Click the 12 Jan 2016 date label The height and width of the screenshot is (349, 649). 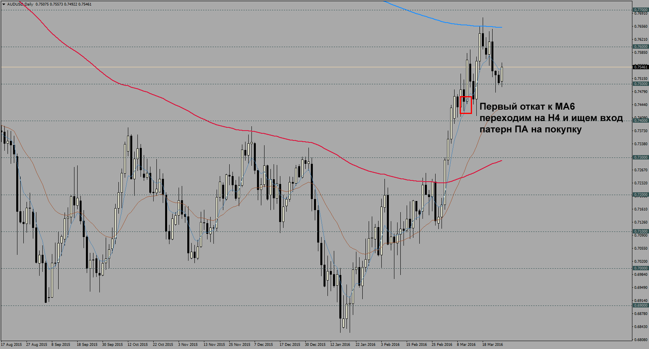[340, 345]
